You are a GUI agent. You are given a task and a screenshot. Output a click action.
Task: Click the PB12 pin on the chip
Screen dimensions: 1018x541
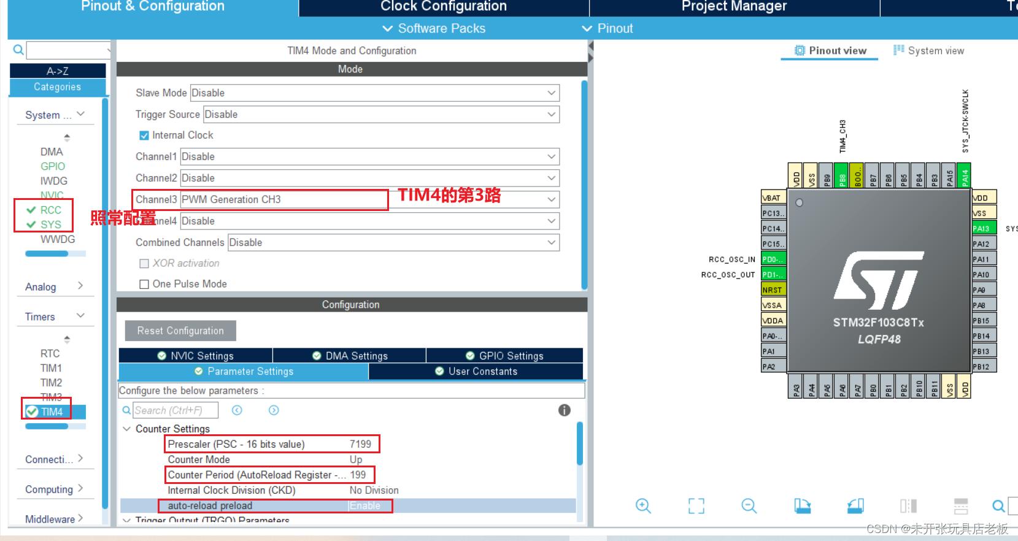coord(984,366)
